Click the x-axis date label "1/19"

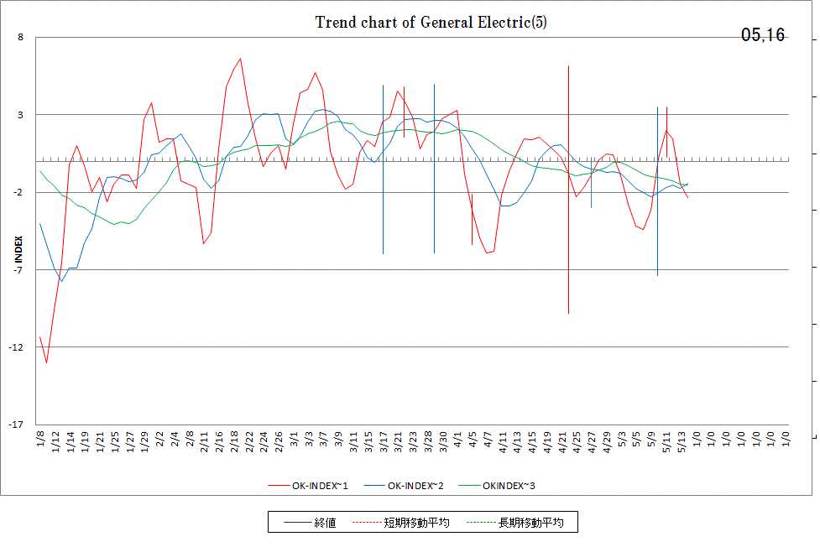85,442
